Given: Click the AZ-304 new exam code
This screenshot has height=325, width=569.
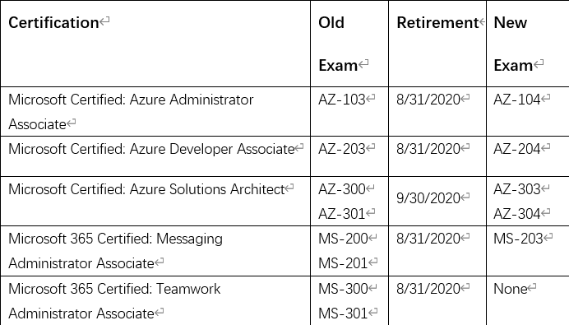Looking at the screenshot, I should coord(517,214).
